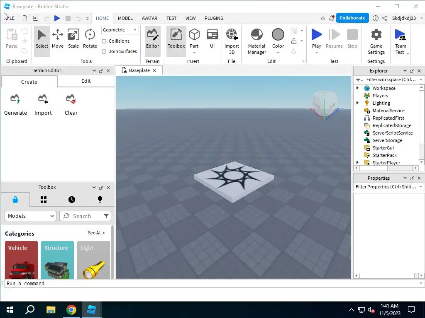Viewport: 425px width, 318px height.
Task: Open the Properties filter dropdown arrow
Action: [421, 187]
